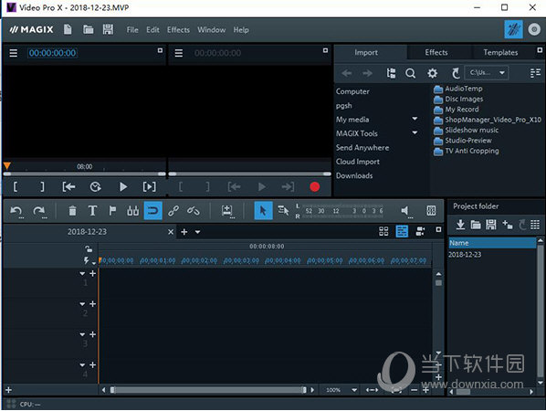Open a project with the folder icon
The height and width of the screenshot is (411, 546).
pyautogui.click(x=88, y=29)
